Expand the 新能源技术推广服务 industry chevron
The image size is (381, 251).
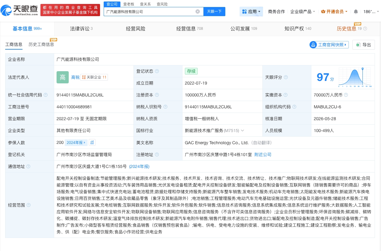[x=242, y=131]
